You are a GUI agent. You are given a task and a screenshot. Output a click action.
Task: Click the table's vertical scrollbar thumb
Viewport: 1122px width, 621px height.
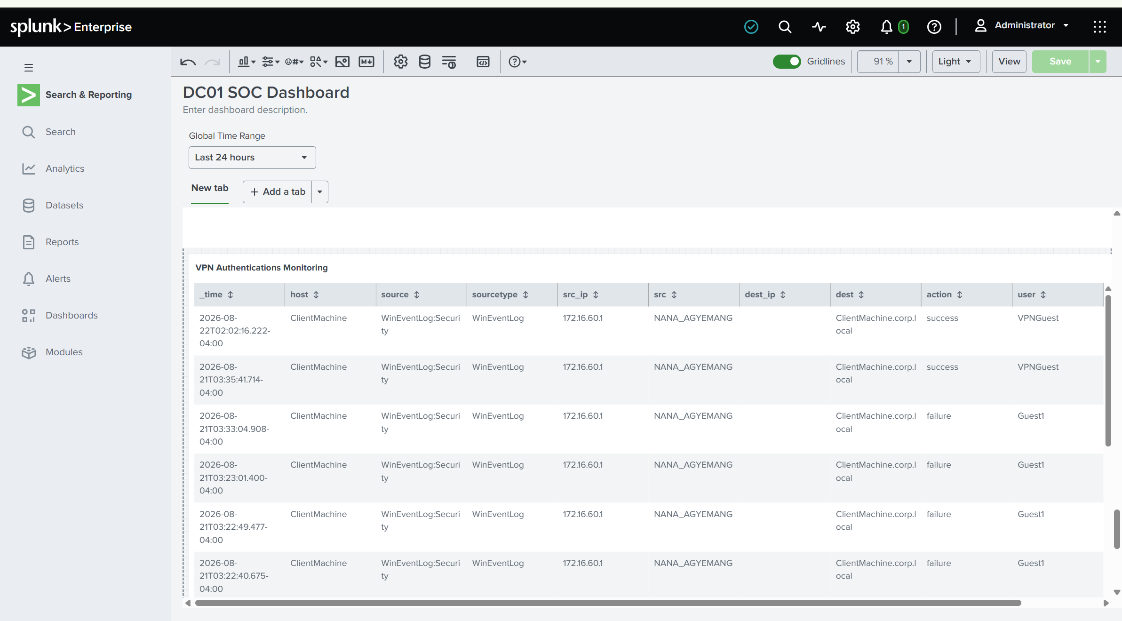point(1108,371)
